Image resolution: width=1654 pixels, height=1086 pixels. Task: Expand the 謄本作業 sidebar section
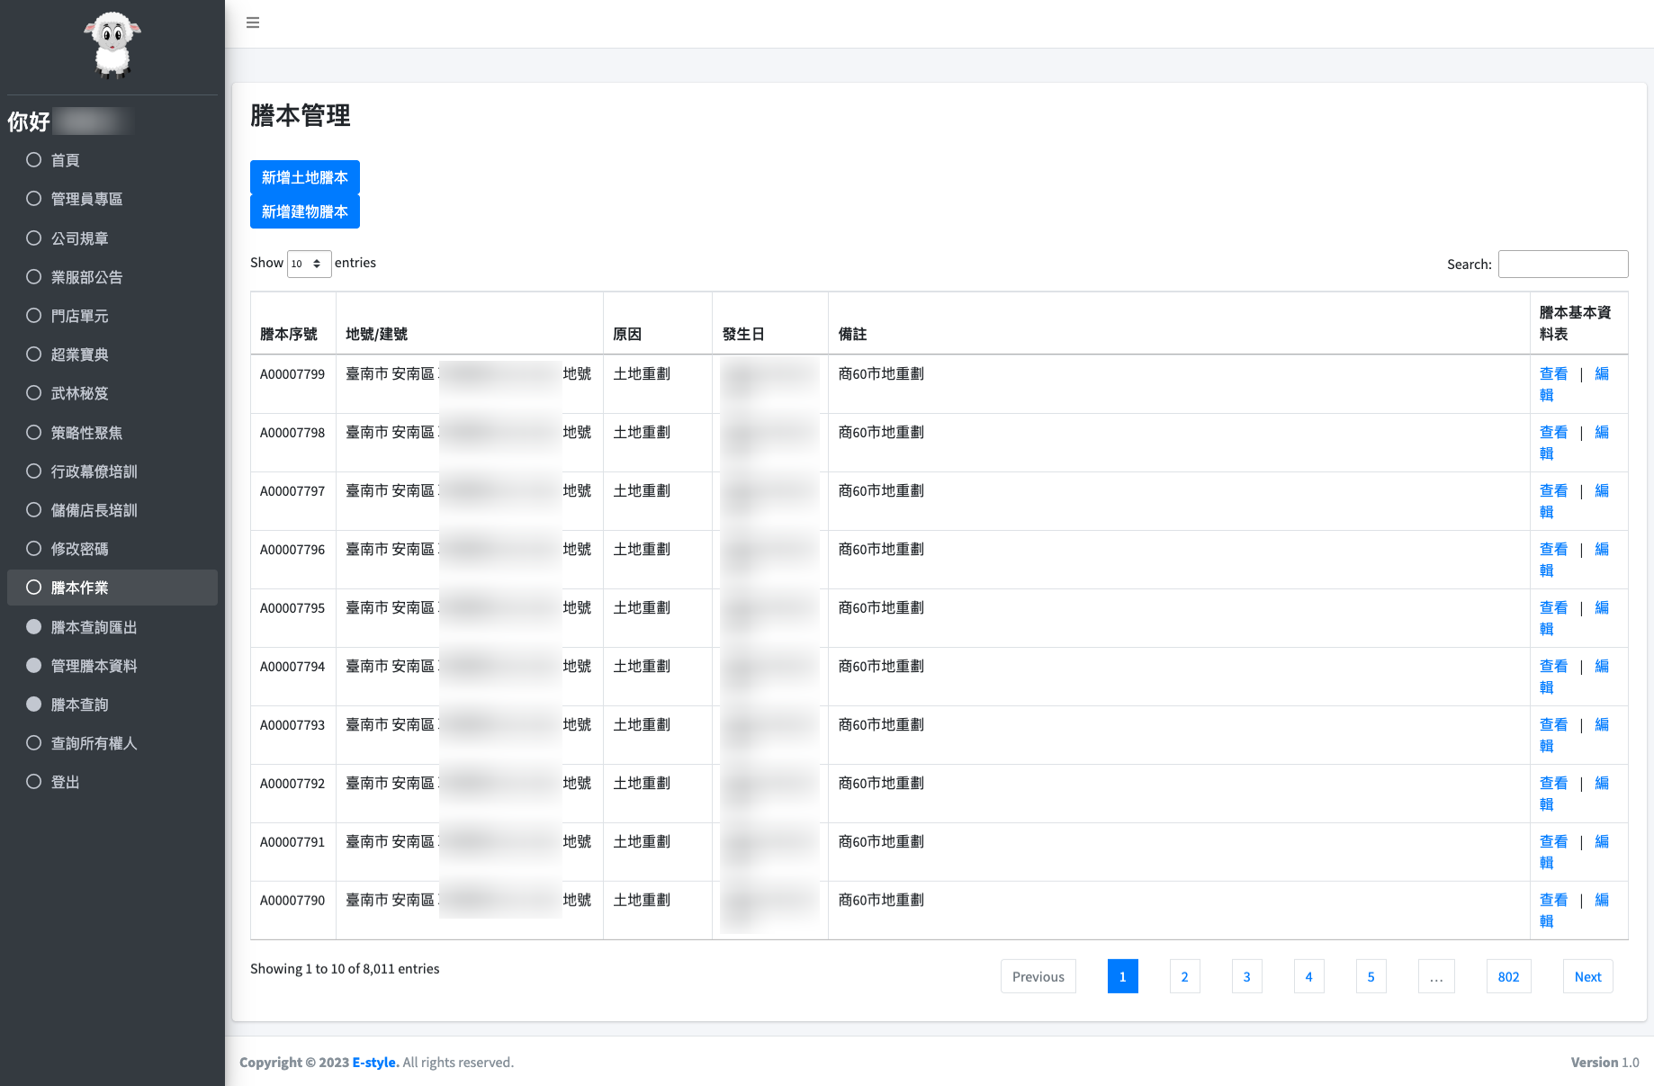tap(112, 588)
